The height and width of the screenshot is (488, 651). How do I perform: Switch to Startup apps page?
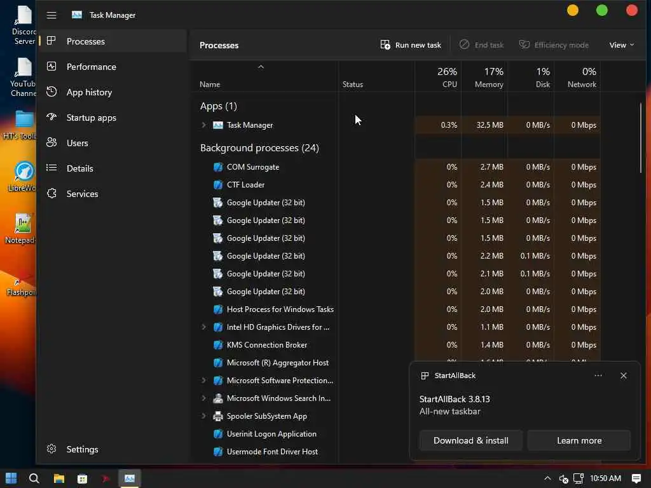click(x=112, y=117)
